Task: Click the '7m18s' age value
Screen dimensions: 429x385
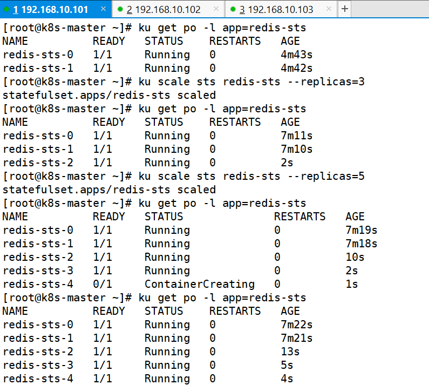Action: pyautogui.click(x=362, y=244)
